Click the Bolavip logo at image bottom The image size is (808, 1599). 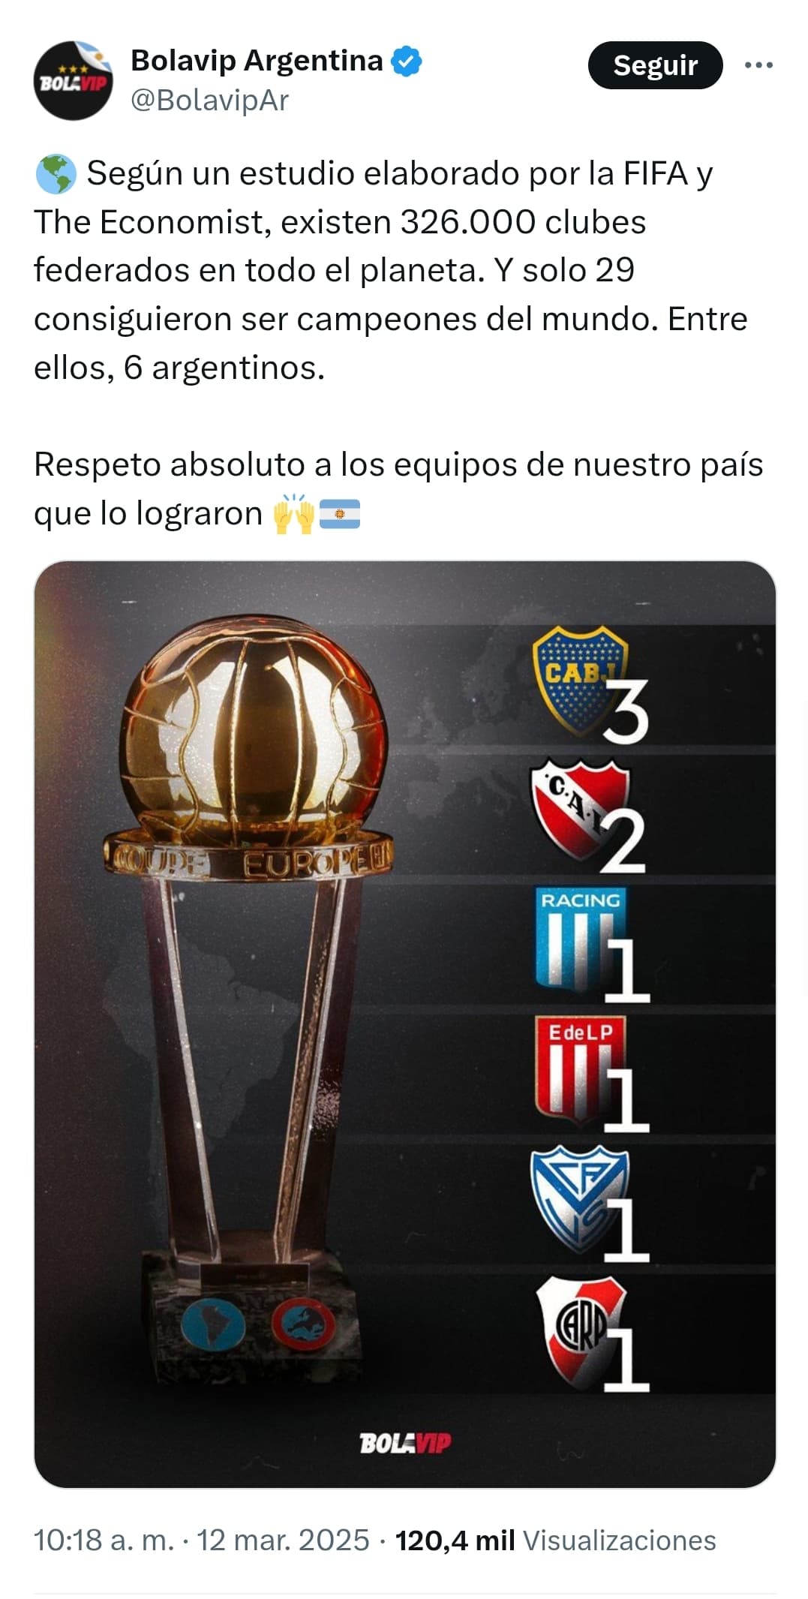click(x=405, y=1442)
